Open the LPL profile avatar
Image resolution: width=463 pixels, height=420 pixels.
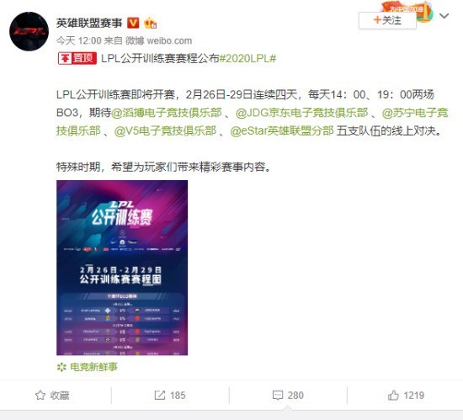point(29,32)
